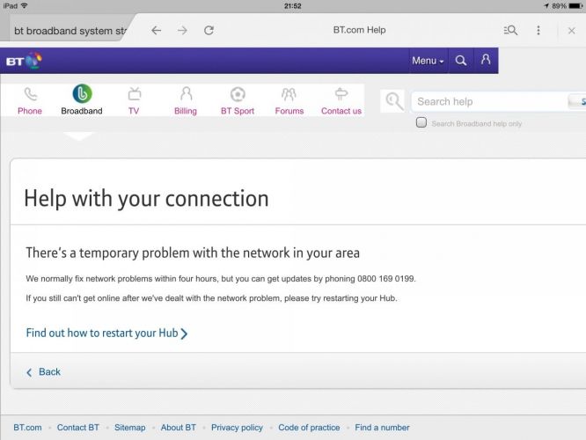Focus the Search help input field
586x440 pixels.
(x=489, y=102)
